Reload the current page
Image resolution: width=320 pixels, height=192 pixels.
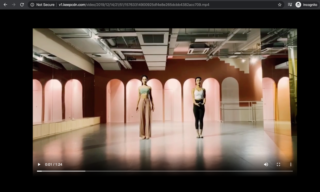[x=22, y=5]
